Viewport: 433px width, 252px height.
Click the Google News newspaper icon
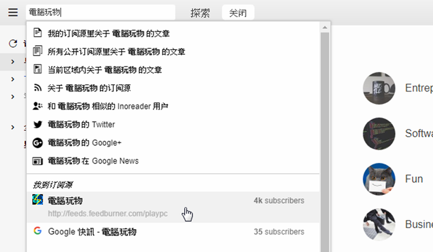point(37,161)
